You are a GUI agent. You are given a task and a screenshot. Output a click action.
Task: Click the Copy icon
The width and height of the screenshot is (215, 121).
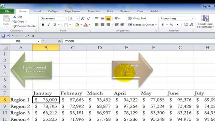[14, 22]
